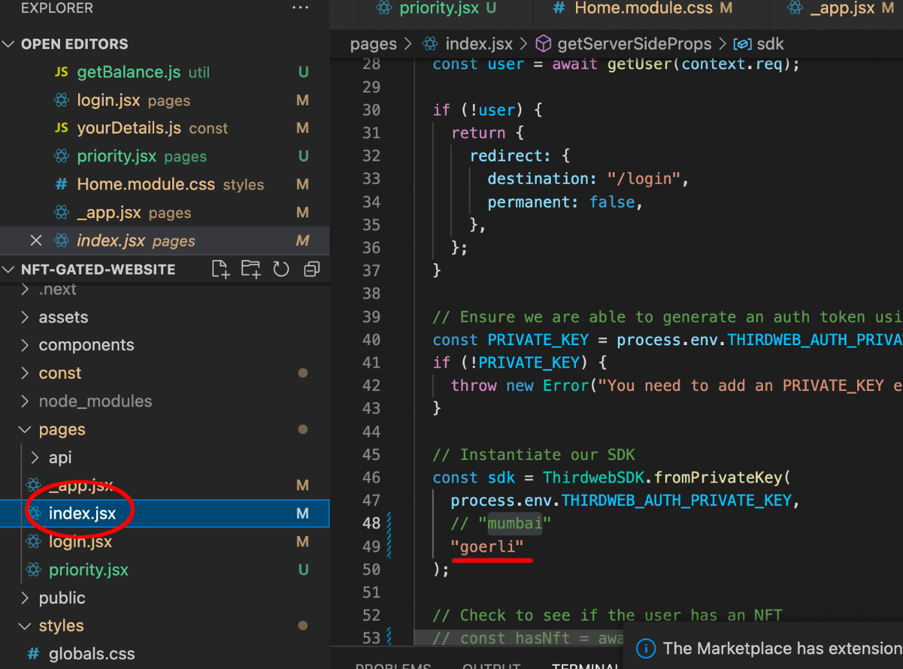This screenshot has width=903, height=669.
Task: Collapse the OPEN EDITORS section
Action: point(8,44)
